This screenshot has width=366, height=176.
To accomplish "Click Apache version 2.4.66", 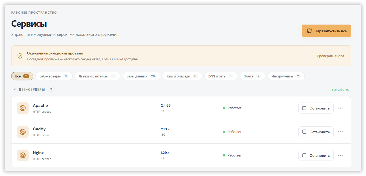I will (166, 105).
